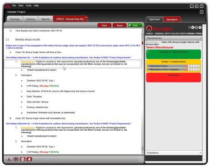Screen dimensions: 210x167
Task: Click the Include in Specification green area
Action: point(174,54)
